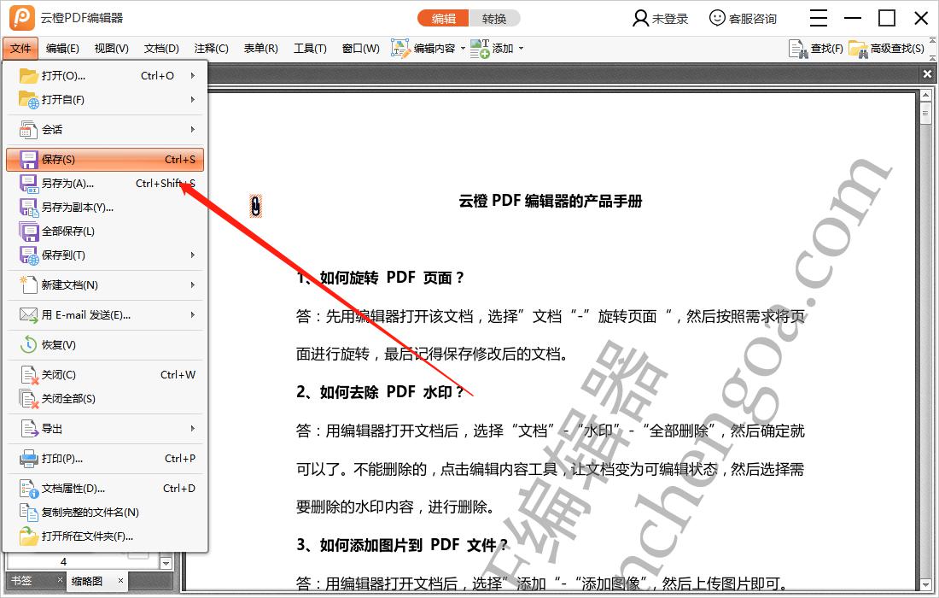939x598 pixels.
Task: Open the File (文件) menu
Action: 20,49
